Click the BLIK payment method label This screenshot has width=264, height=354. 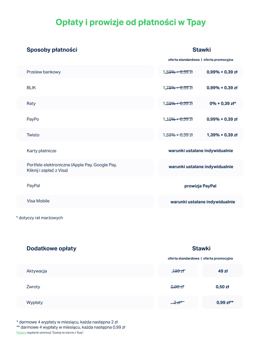31,88
